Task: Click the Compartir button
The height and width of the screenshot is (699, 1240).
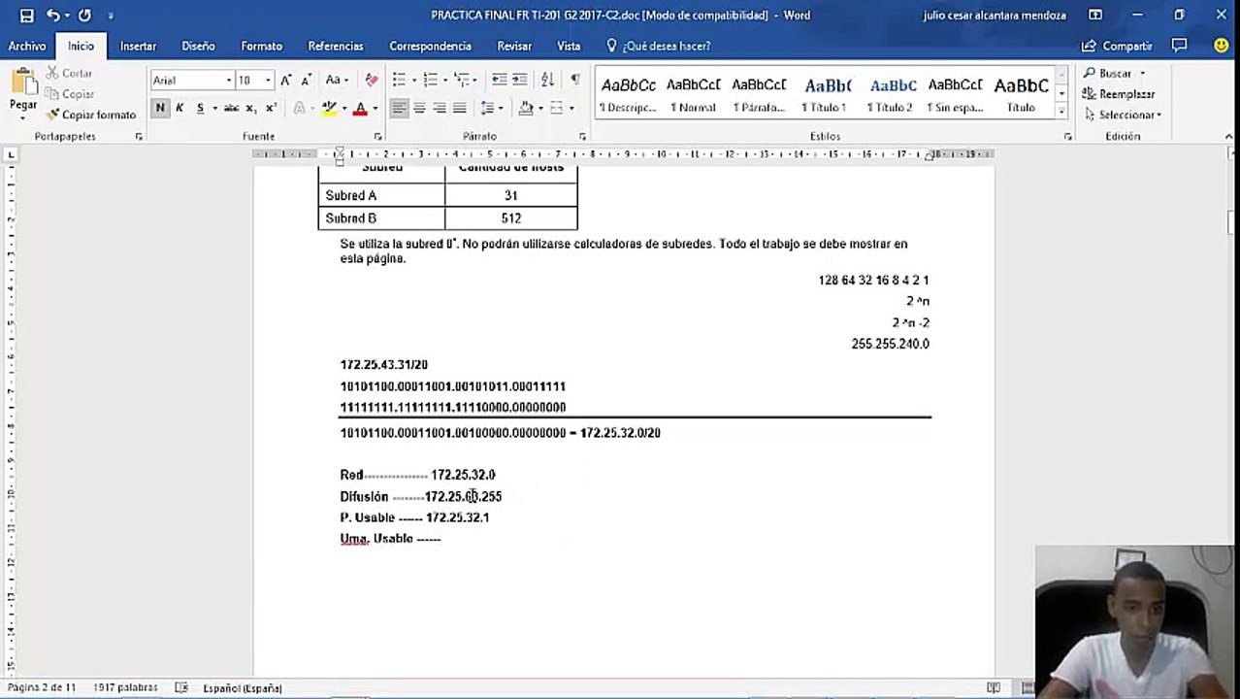Action: tap(1117, 46)
